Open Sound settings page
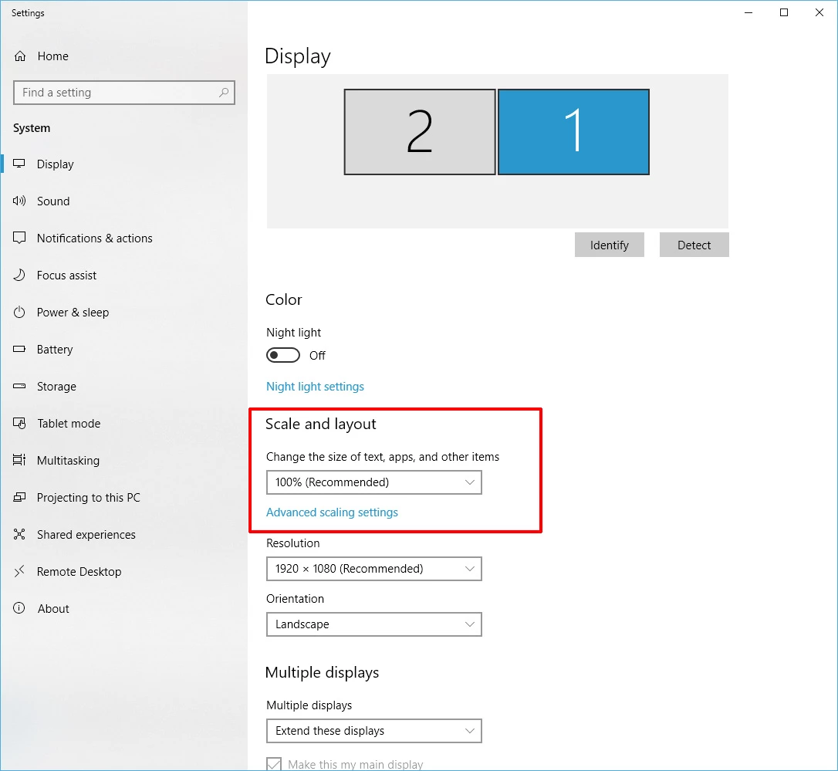This screenshot has width=838, height=771. (x=53, y=201)
